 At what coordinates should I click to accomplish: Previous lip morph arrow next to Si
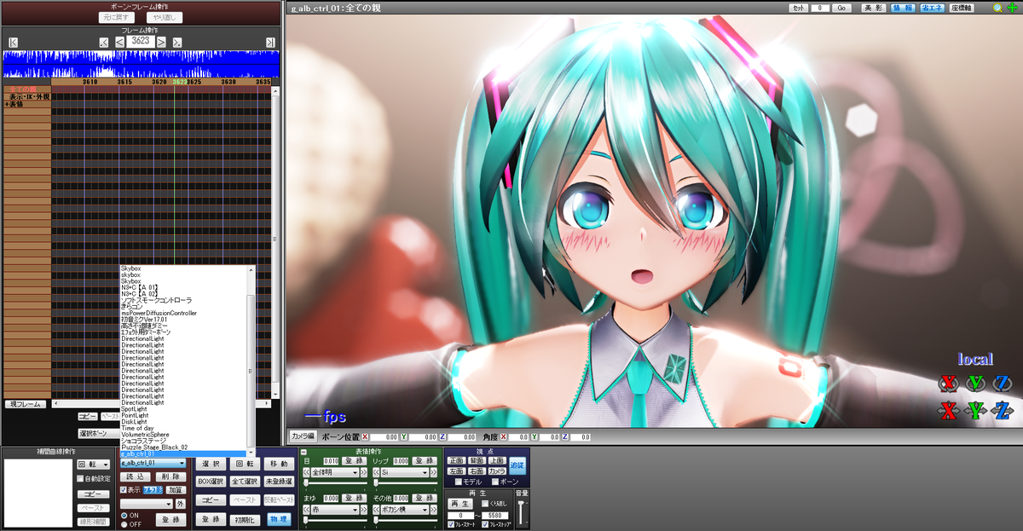click(x=376, y=472)
